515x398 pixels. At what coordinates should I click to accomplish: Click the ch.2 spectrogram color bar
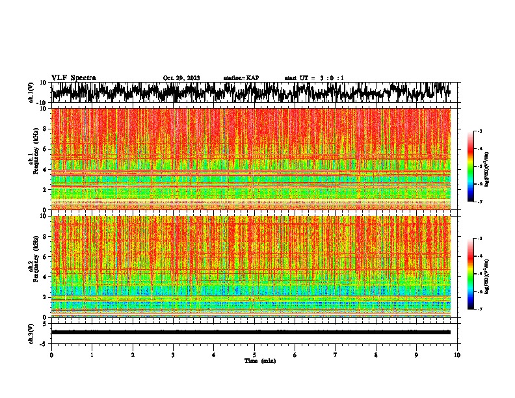pyautogui.click(x=470, y=274)
